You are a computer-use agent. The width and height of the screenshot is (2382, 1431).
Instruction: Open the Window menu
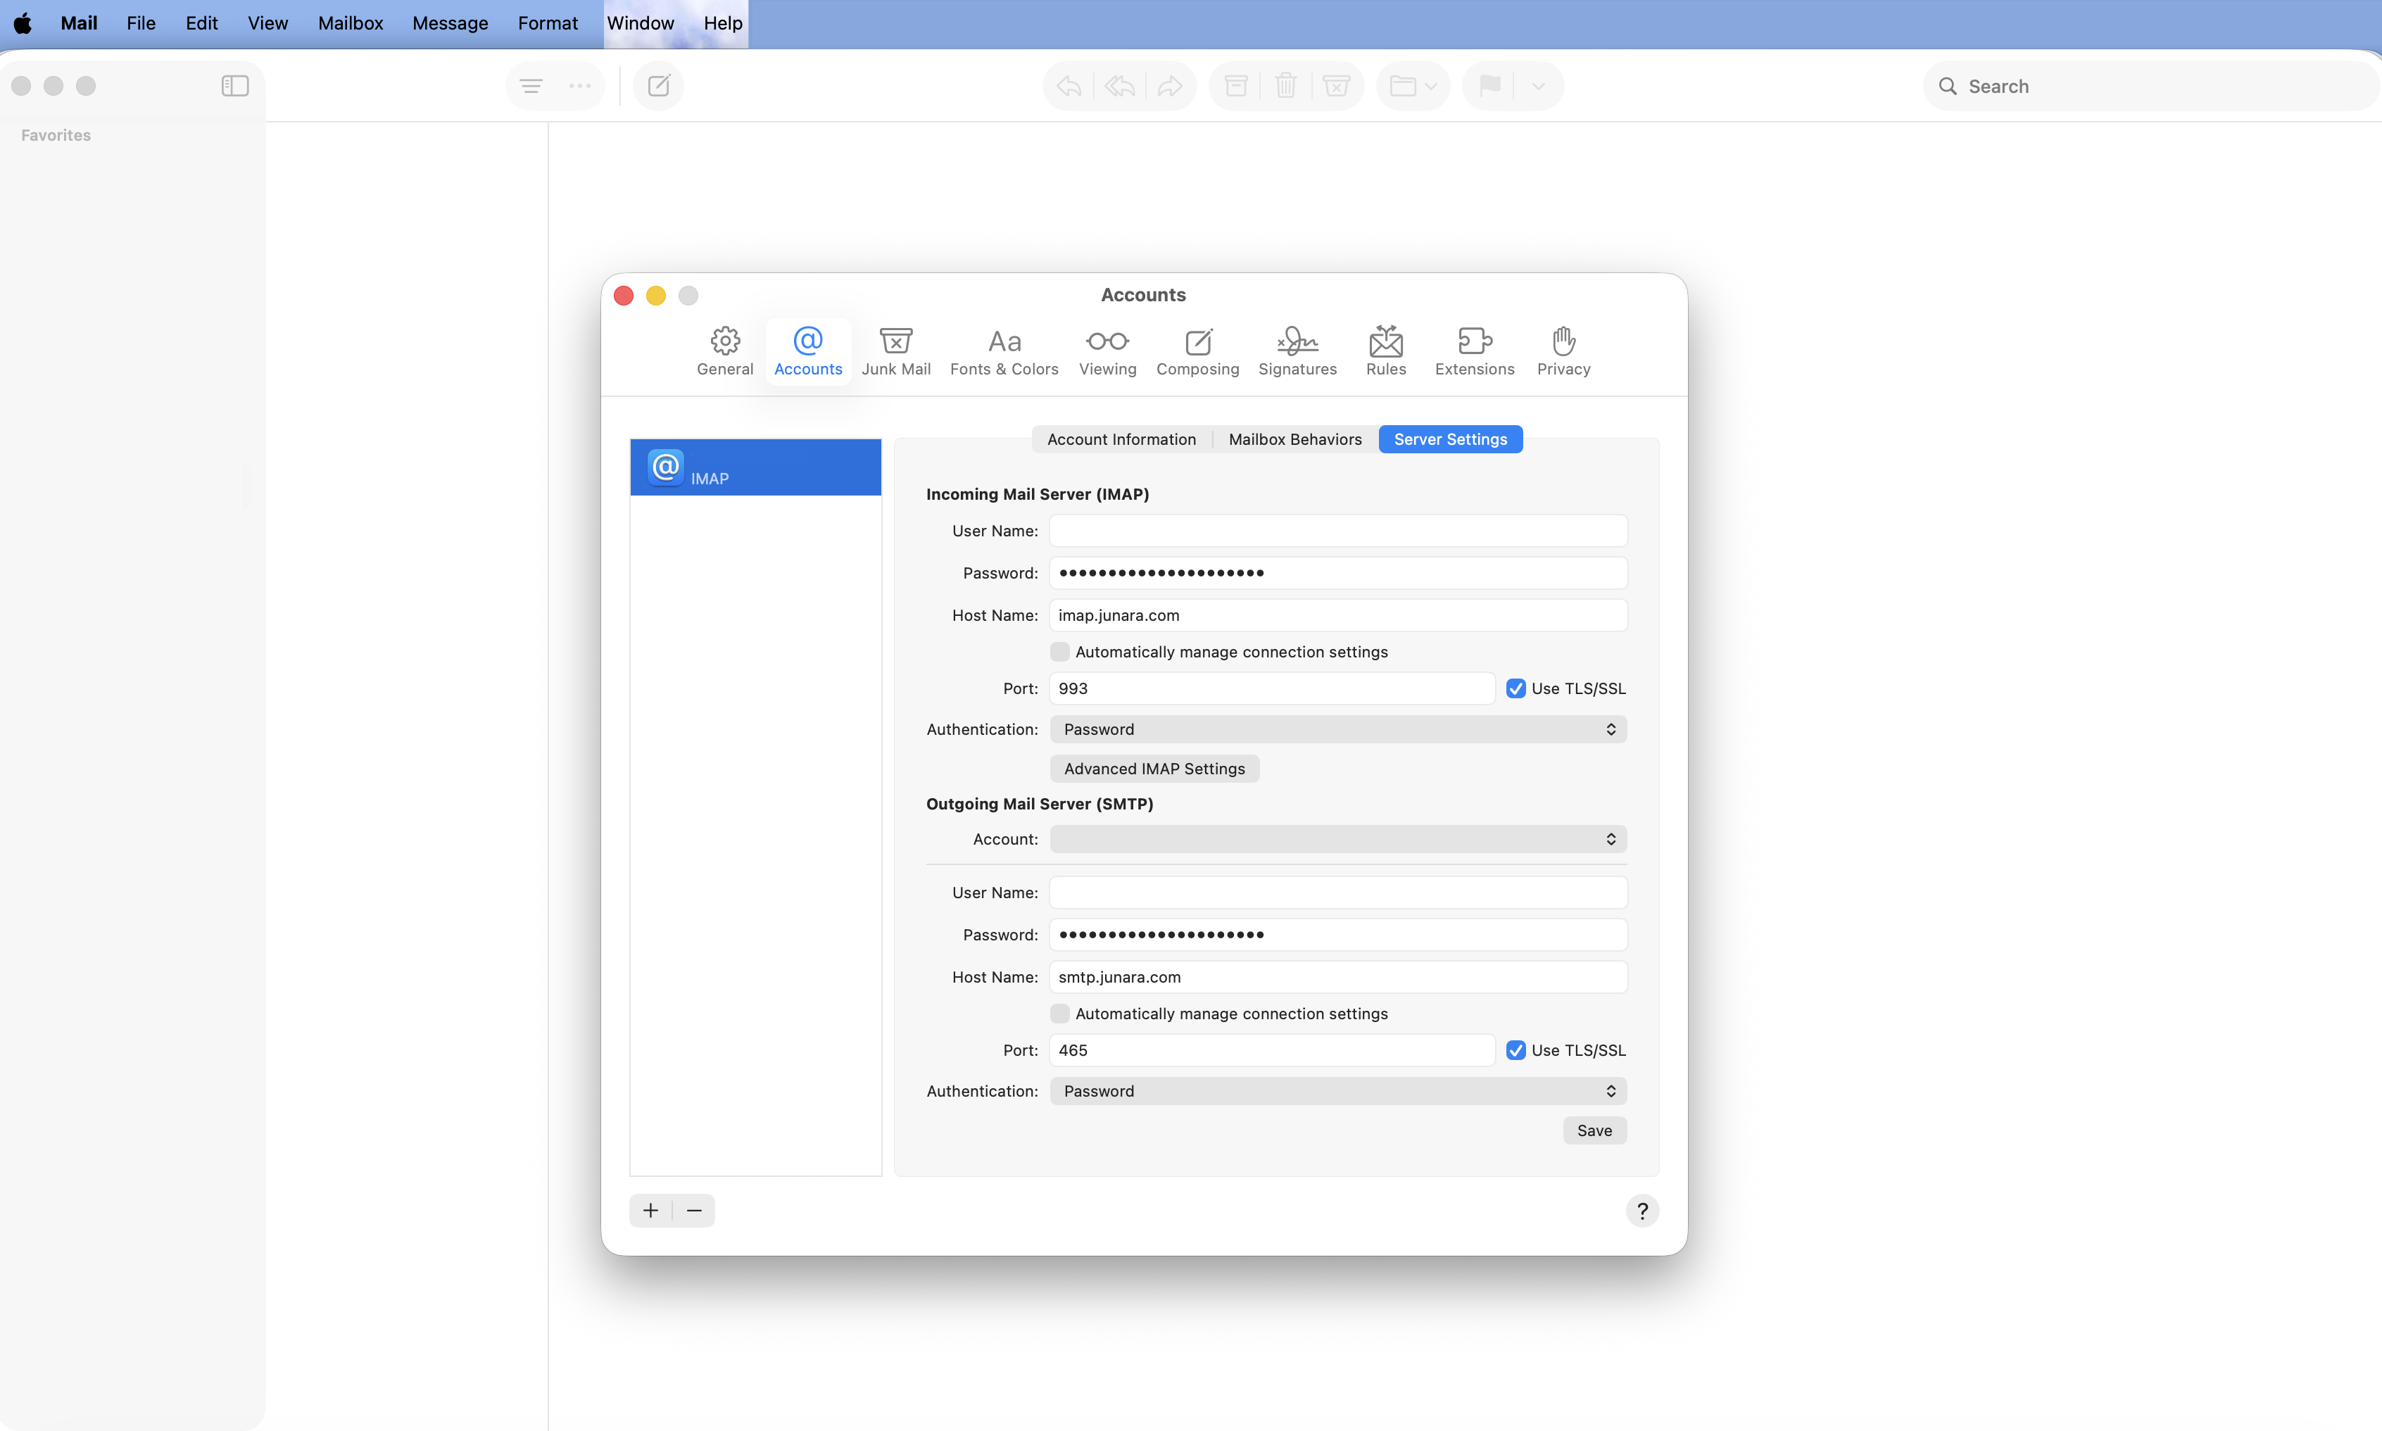640,23
